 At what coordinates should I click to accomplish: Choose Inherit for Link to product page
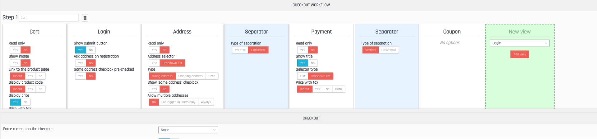tap(18, 76)
